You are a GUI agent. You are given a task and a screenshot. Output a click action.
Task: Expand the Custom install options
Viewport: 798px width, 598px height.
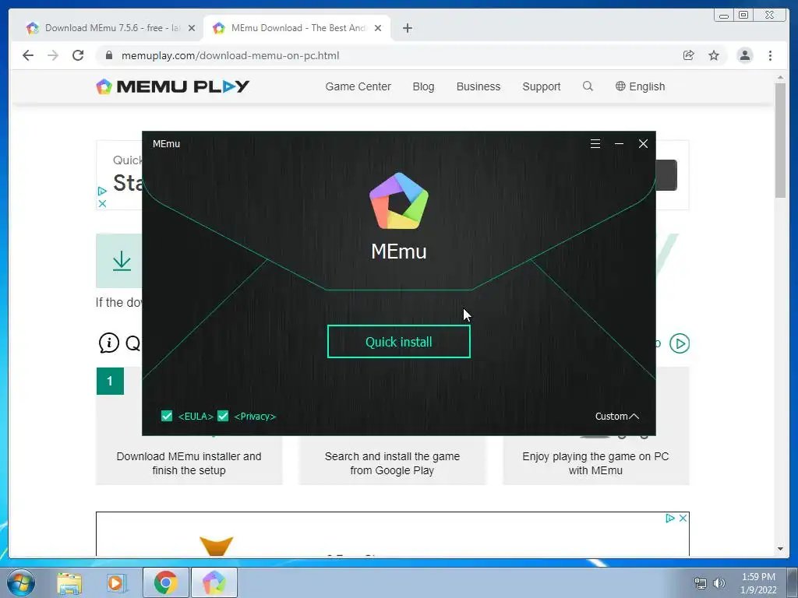coord(617,417)
